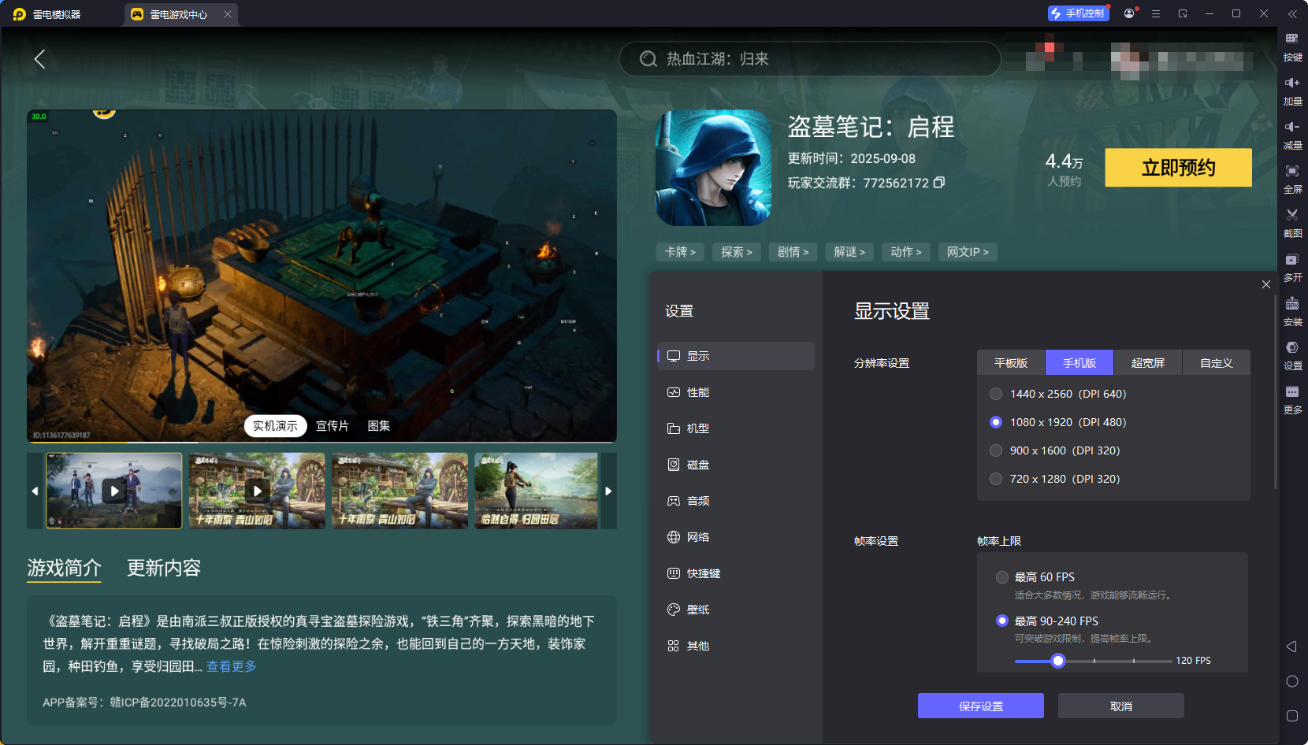
Task: Go back with the left arrow icon
Action: 39,59
